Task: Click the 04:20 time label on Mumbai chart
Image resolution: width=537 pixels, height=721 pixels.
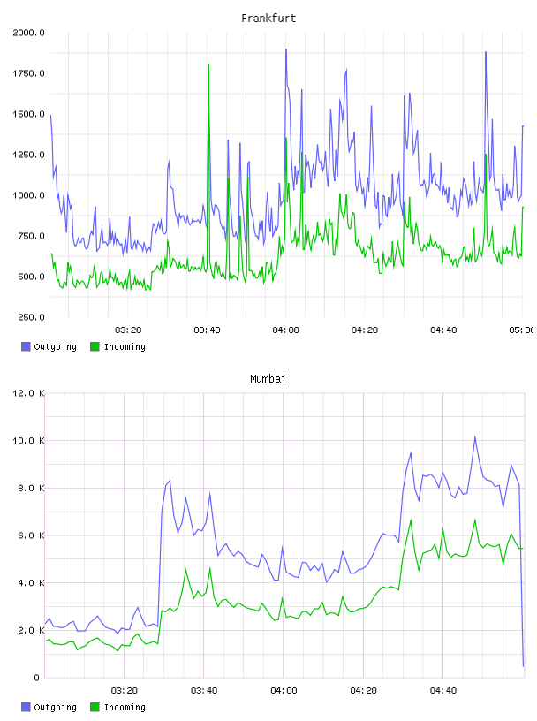Action: (x=363, y=691)
